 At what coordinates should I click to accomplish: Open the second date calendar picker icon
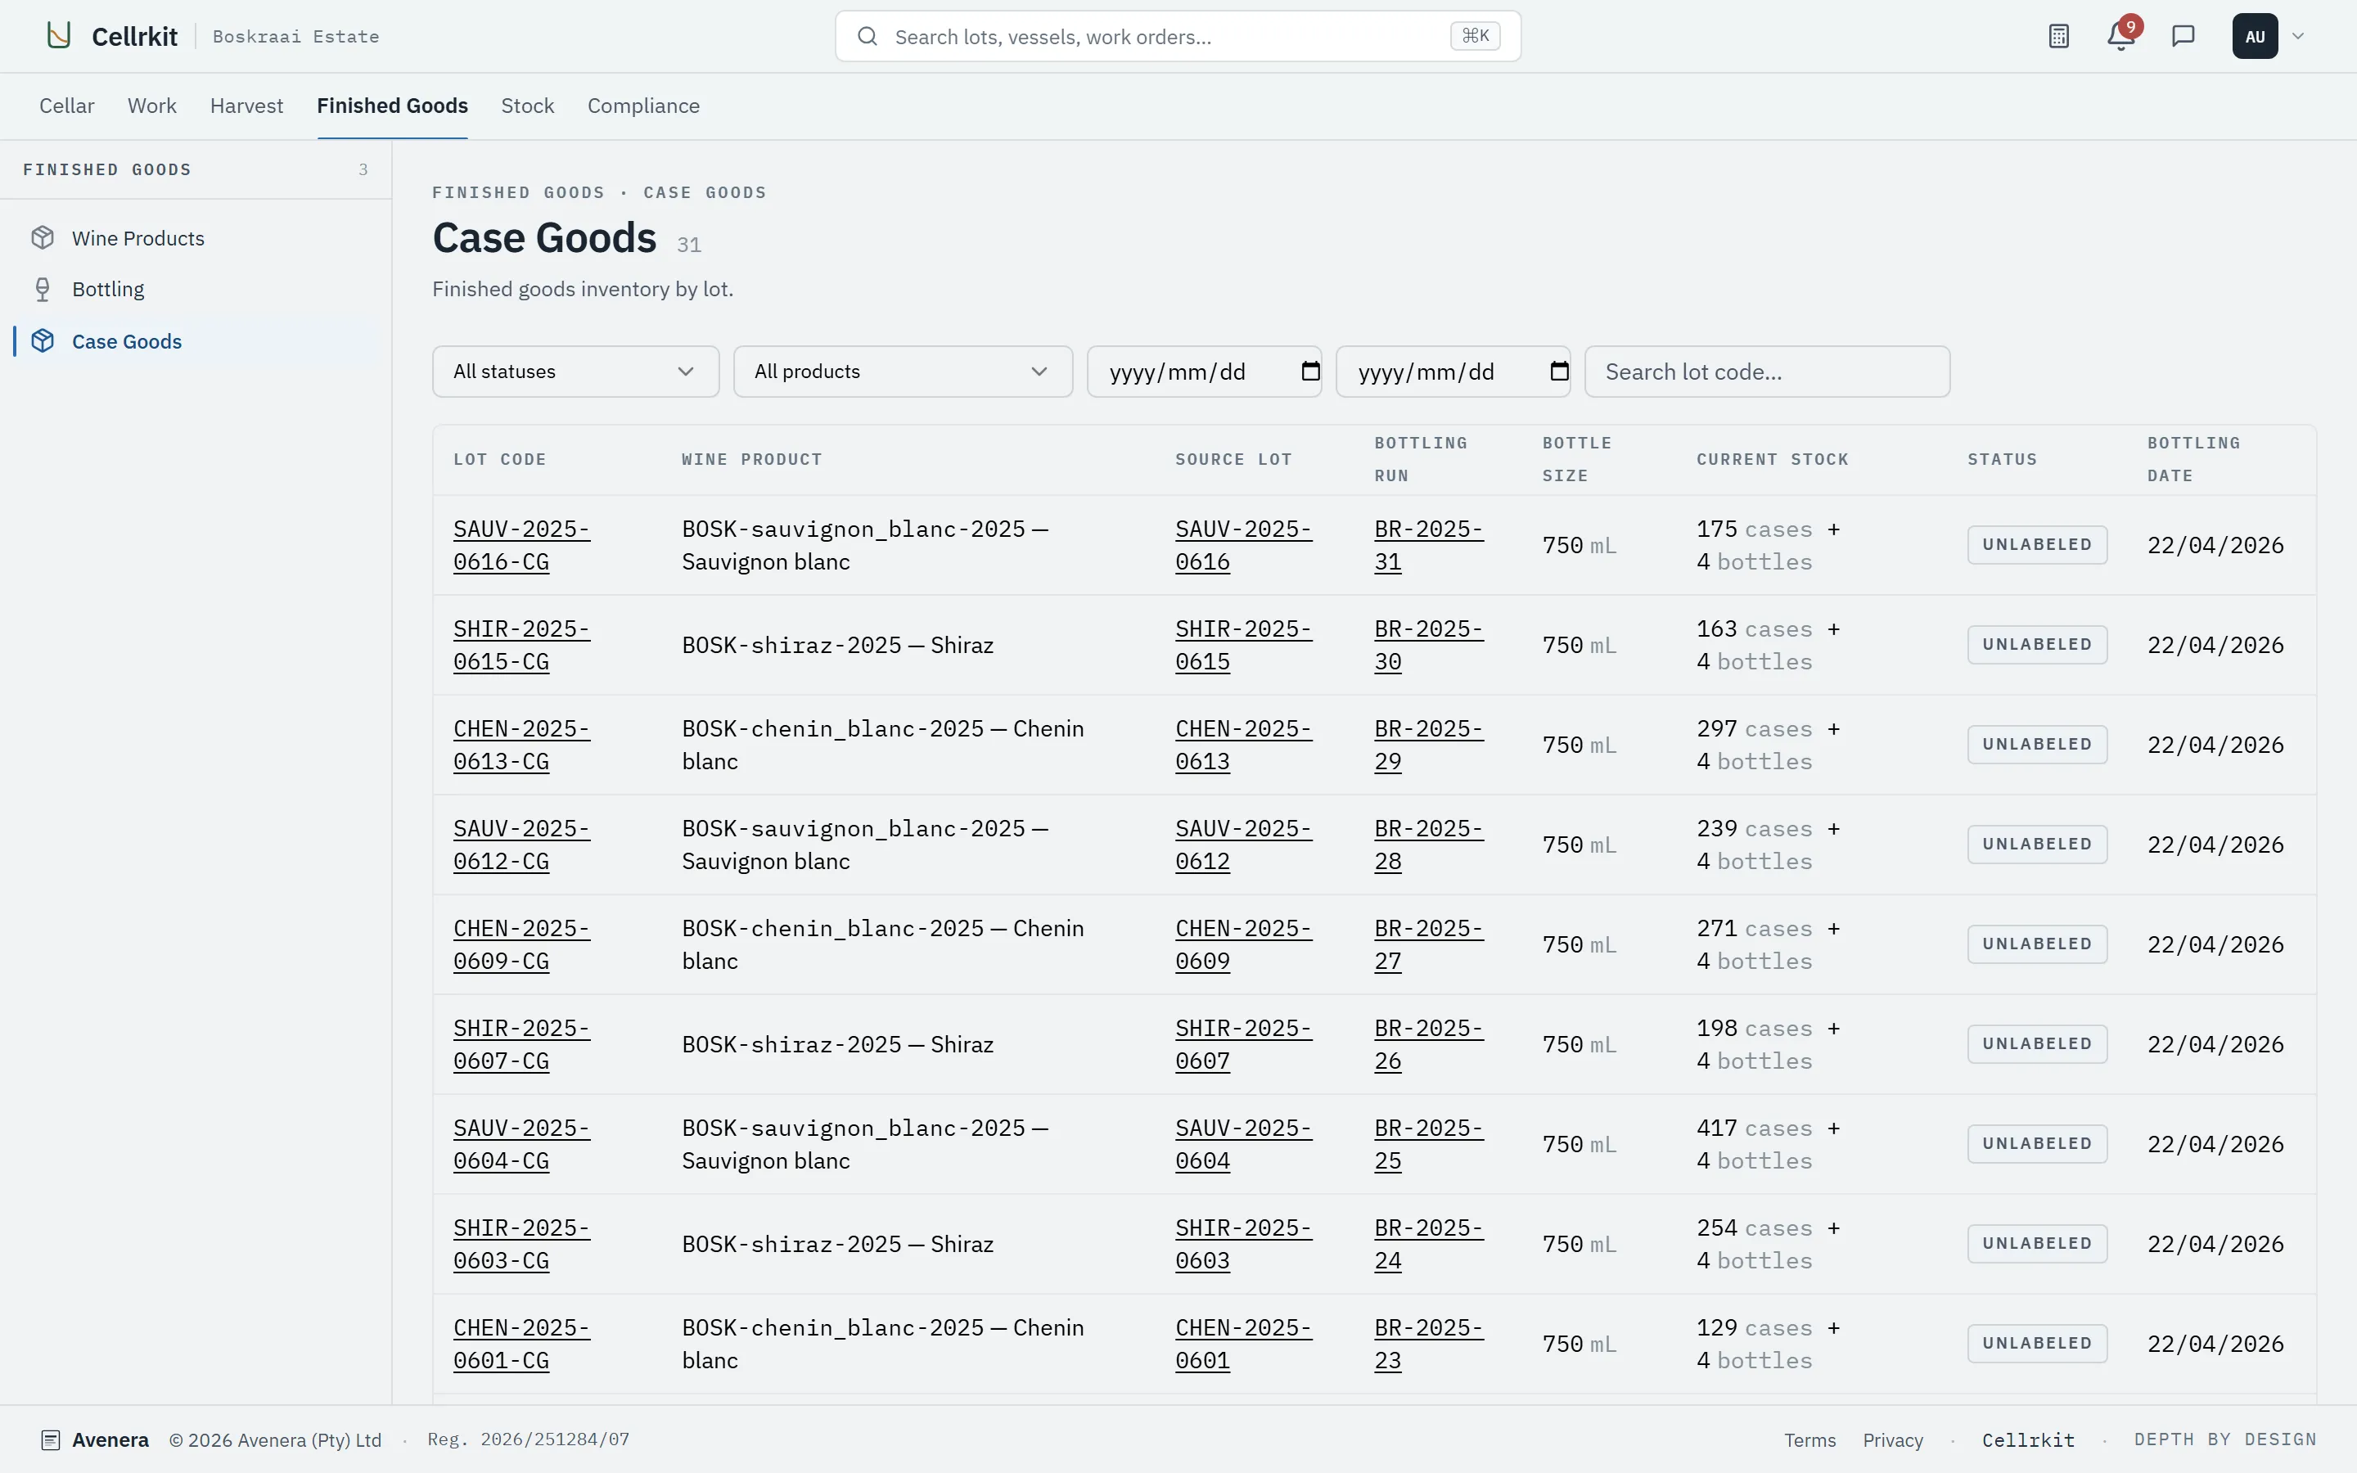pyautogui.click(x=1559, y=372)
